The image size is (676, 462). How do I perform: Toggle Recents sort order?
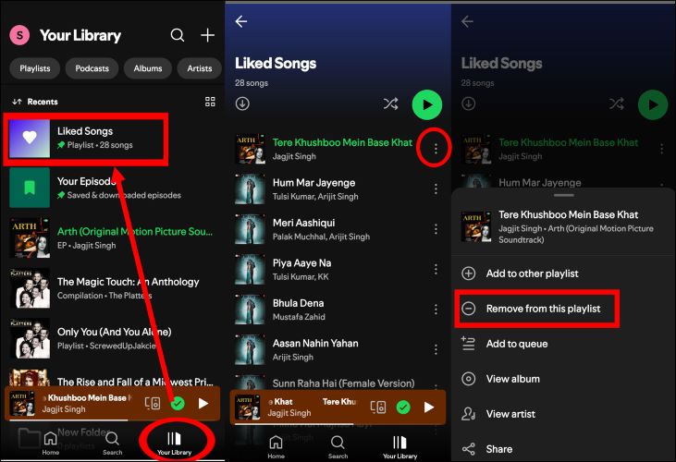click(36, 102)
